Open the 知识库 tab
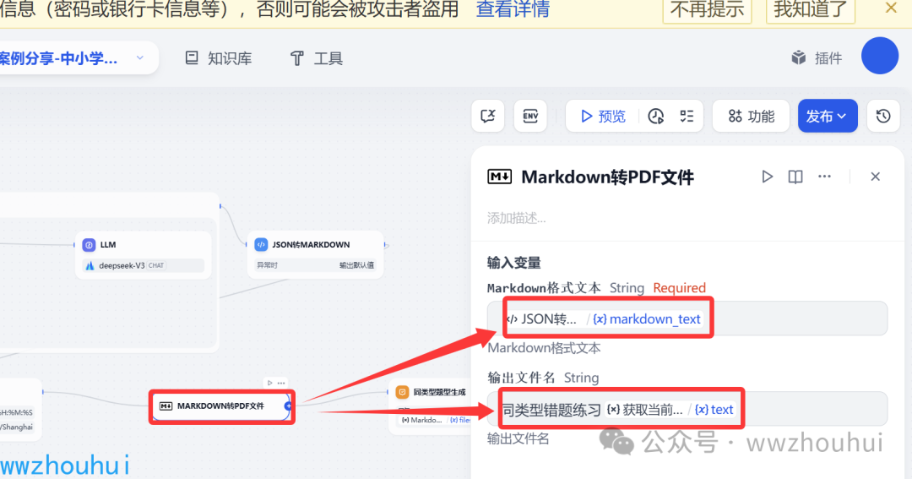 (219, 58)
